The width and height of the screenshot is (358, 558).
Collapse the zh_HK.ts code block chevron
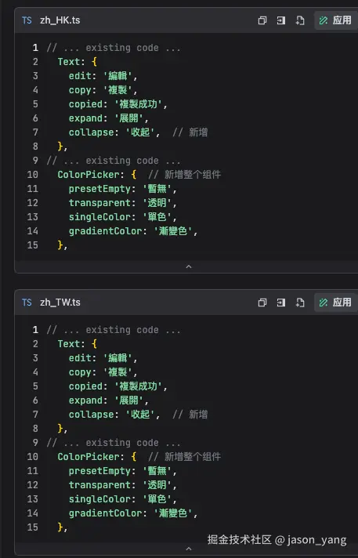[189, 266]
